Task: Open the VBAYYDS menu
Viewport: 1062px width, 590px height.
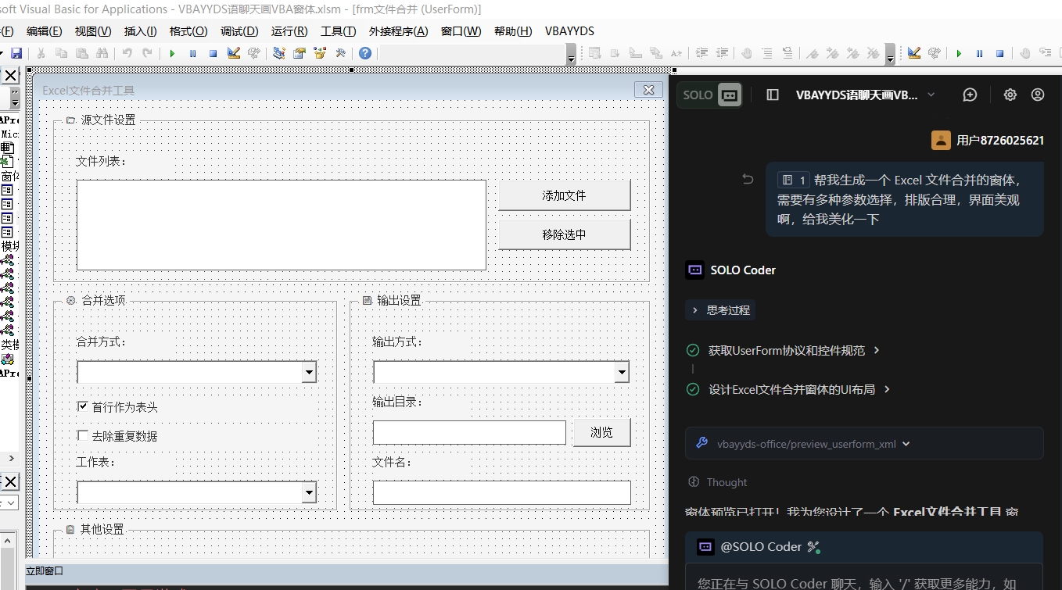Action: click(569, 31)
